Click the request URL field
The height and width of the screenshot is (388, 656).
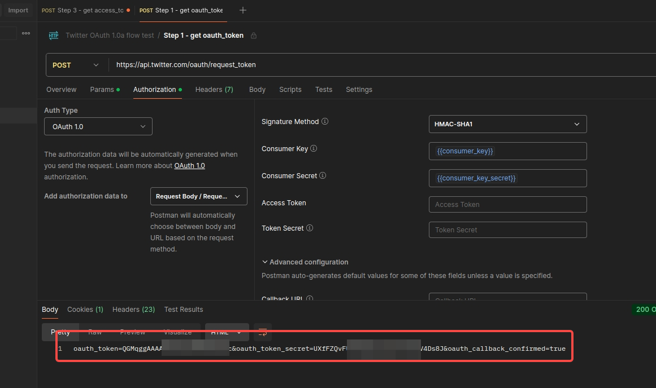(383, 65)
